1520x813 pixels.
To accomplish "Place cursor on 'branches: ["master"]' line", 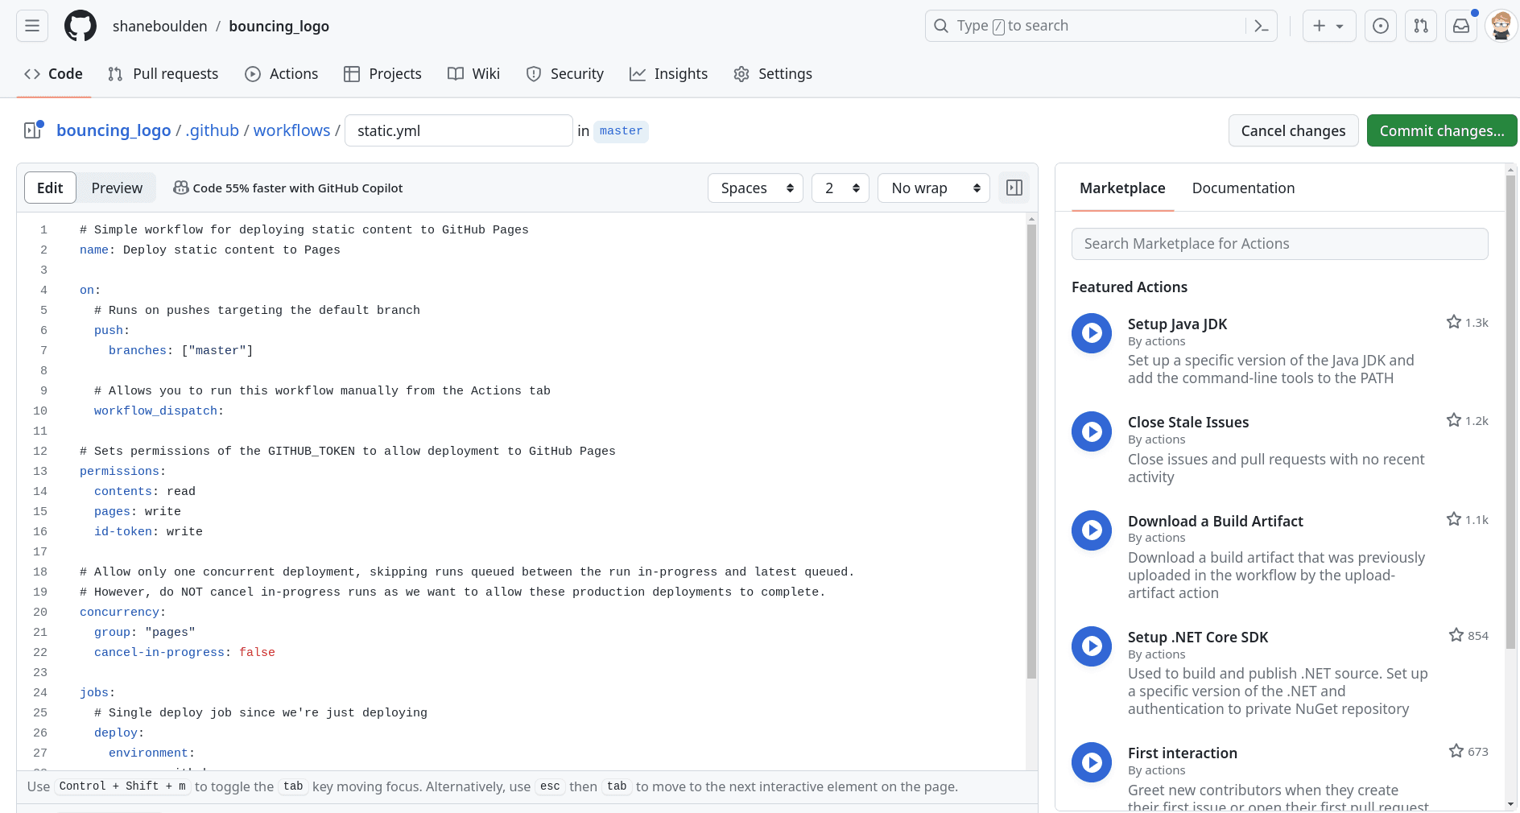I will (x=180, y=350).
